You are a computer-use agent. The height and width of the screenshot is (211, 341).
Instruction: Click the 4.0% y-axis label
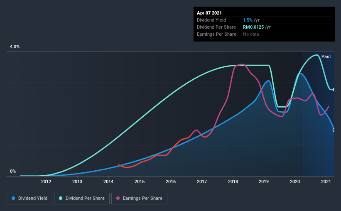(15, 47)
